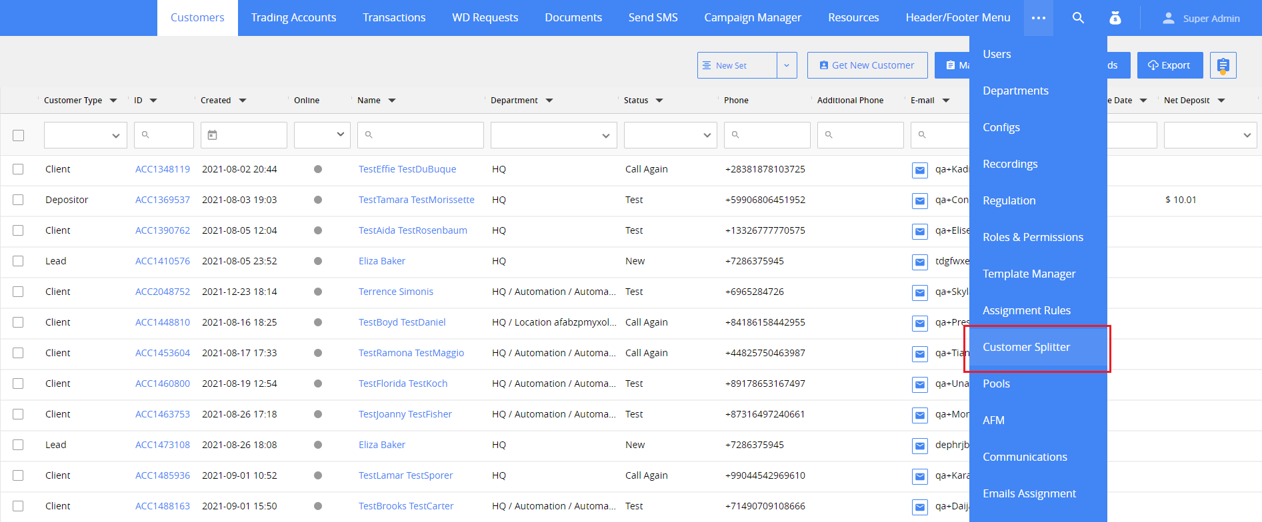Click email icon for TestEffie TestDuBuque row

point(919,170)
